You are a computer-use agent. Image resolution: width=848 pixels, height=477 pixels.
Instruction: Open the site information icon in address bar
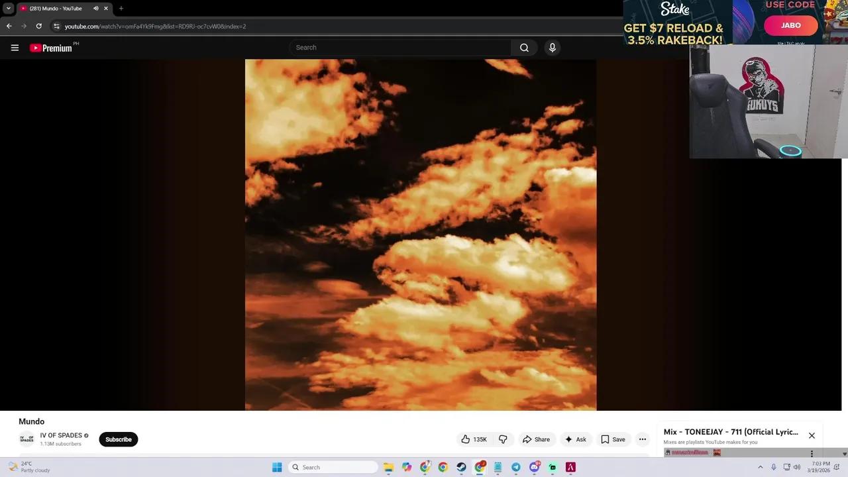(56, 26)
